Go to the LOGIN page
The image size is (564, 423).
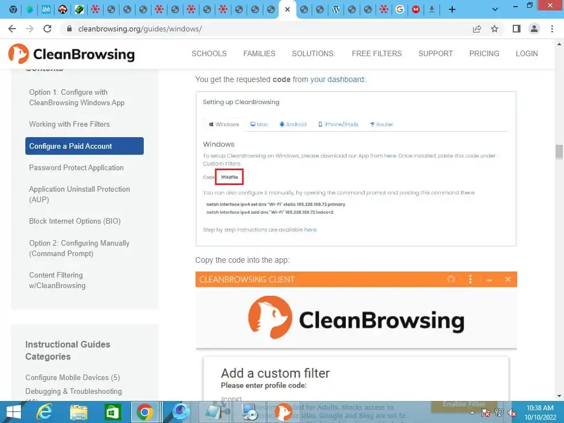(x=527, y=53)
